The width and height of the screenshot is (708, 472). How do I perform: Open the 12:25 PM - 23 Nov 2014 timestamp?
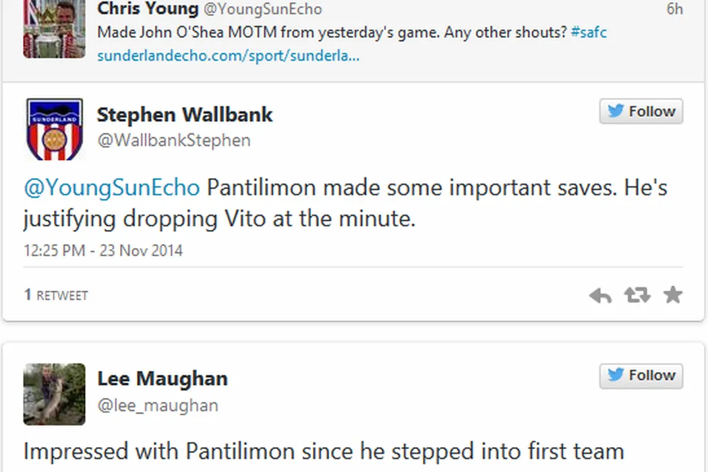(103, 251)
